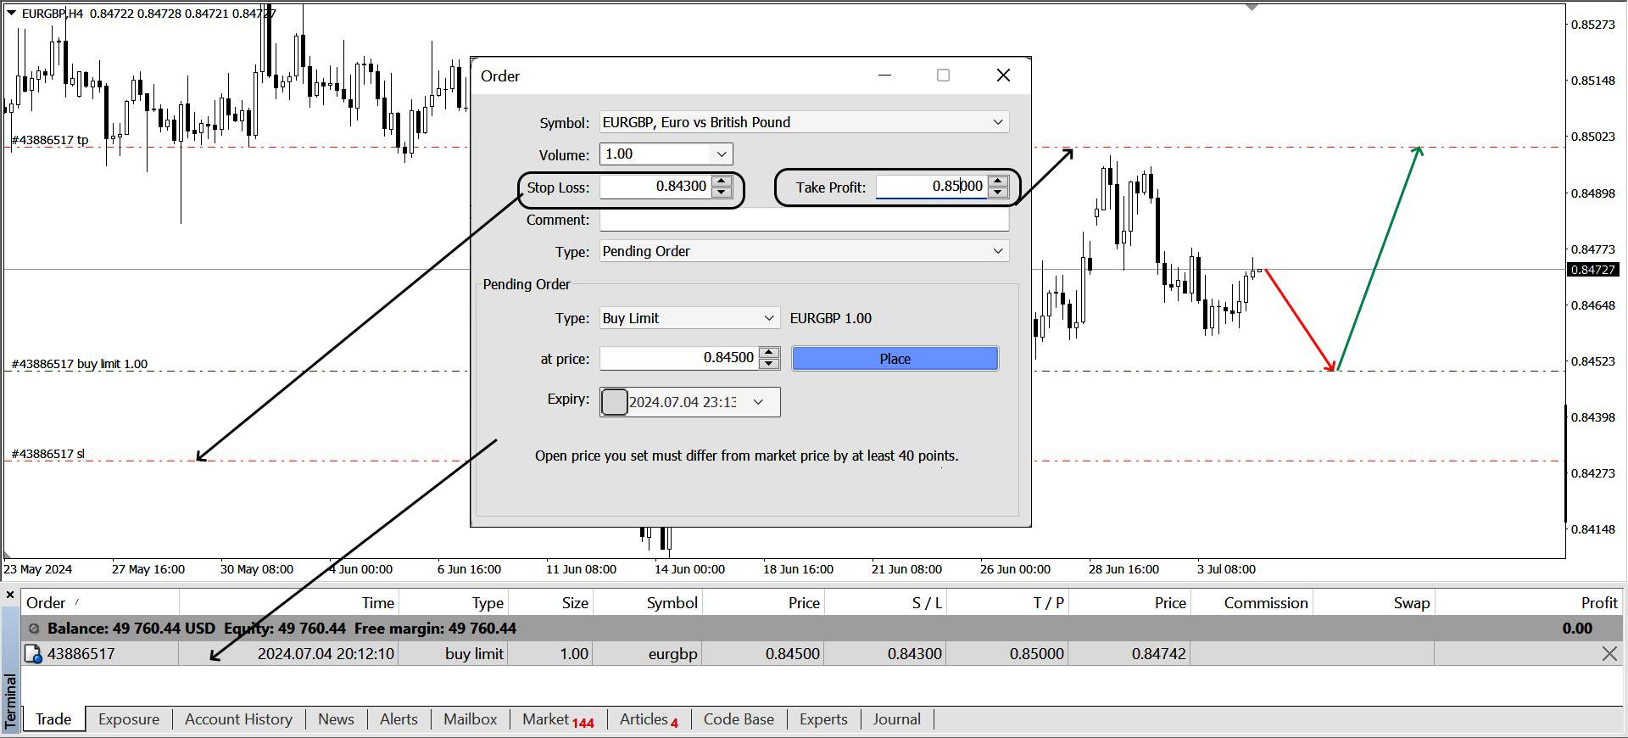Click the Take Profit value field
The width and height of the screenshot is (1628, 738).
tap(932, 187)
